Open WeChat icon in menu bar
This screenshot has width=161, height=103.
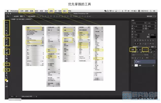coord(105,11)
